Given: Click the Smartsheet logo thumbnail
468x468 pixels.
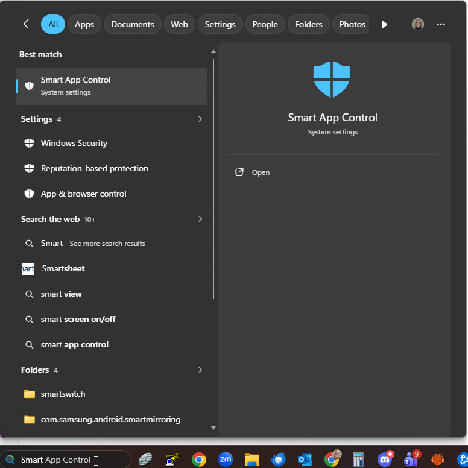Looking at the screenshot, I should click(28, 269).
